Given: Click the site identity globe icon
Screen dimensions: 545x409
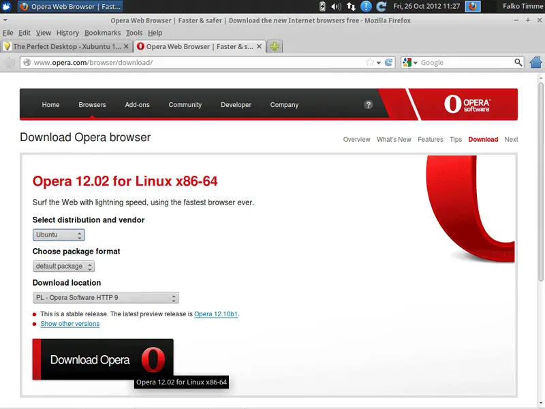Looking at the screenshot, I should click(27, 62).
